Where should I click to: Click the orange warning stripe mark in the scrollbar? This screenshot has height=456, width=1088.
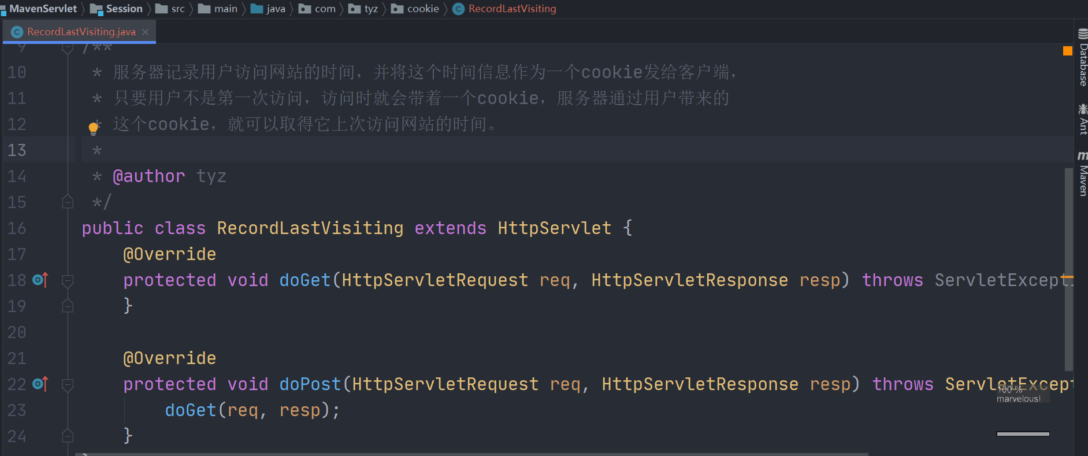[1068, 278]
